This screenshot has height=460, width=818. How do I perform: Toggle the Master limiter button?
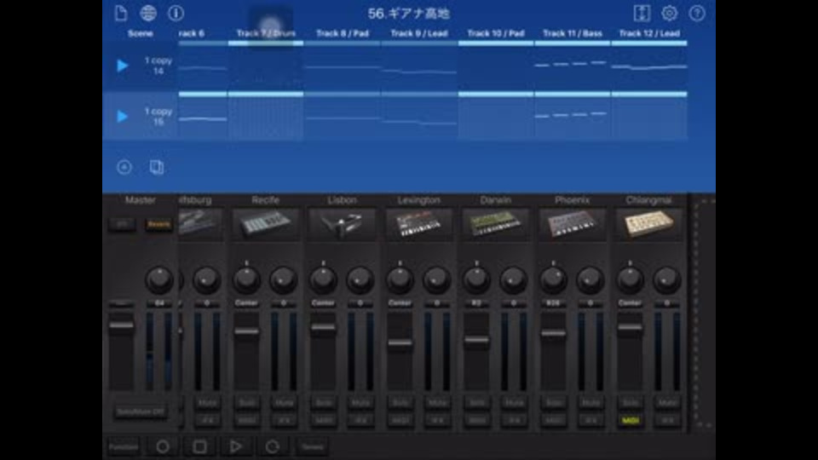122,224
